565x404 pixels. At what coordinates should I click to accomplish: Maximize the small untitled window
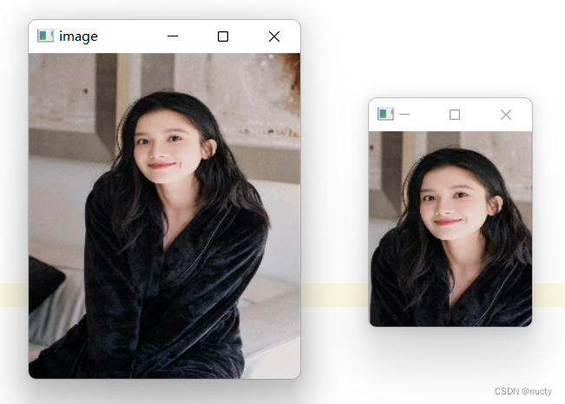(x=455, y=115)
